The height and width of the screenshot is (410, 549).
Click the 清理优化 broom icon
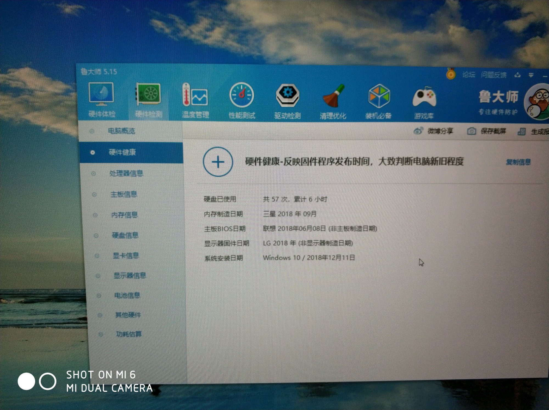333,96
